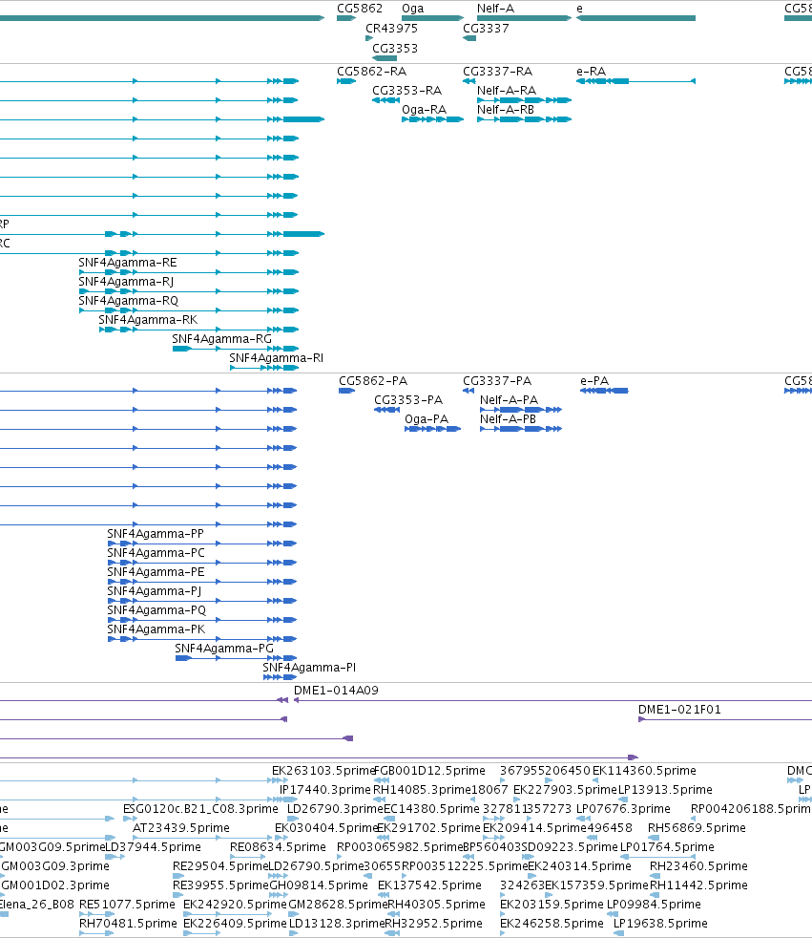Select the CR43975 gene label
The width and height of the screenshot is (812, 938).
(392, 28)
